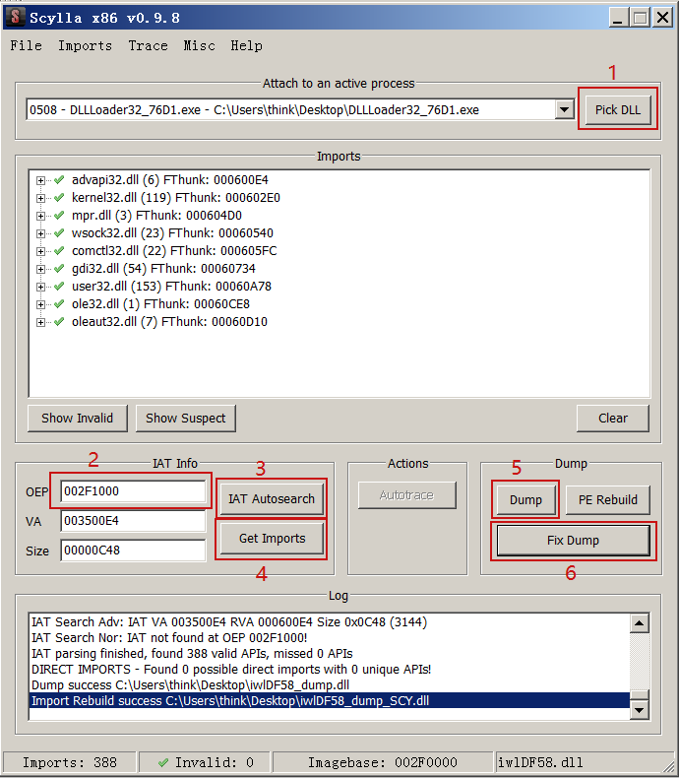Click green checkmark icon beside wsock32.dll
Viewport: 679px width, 778px height.
tap(59, 232)
